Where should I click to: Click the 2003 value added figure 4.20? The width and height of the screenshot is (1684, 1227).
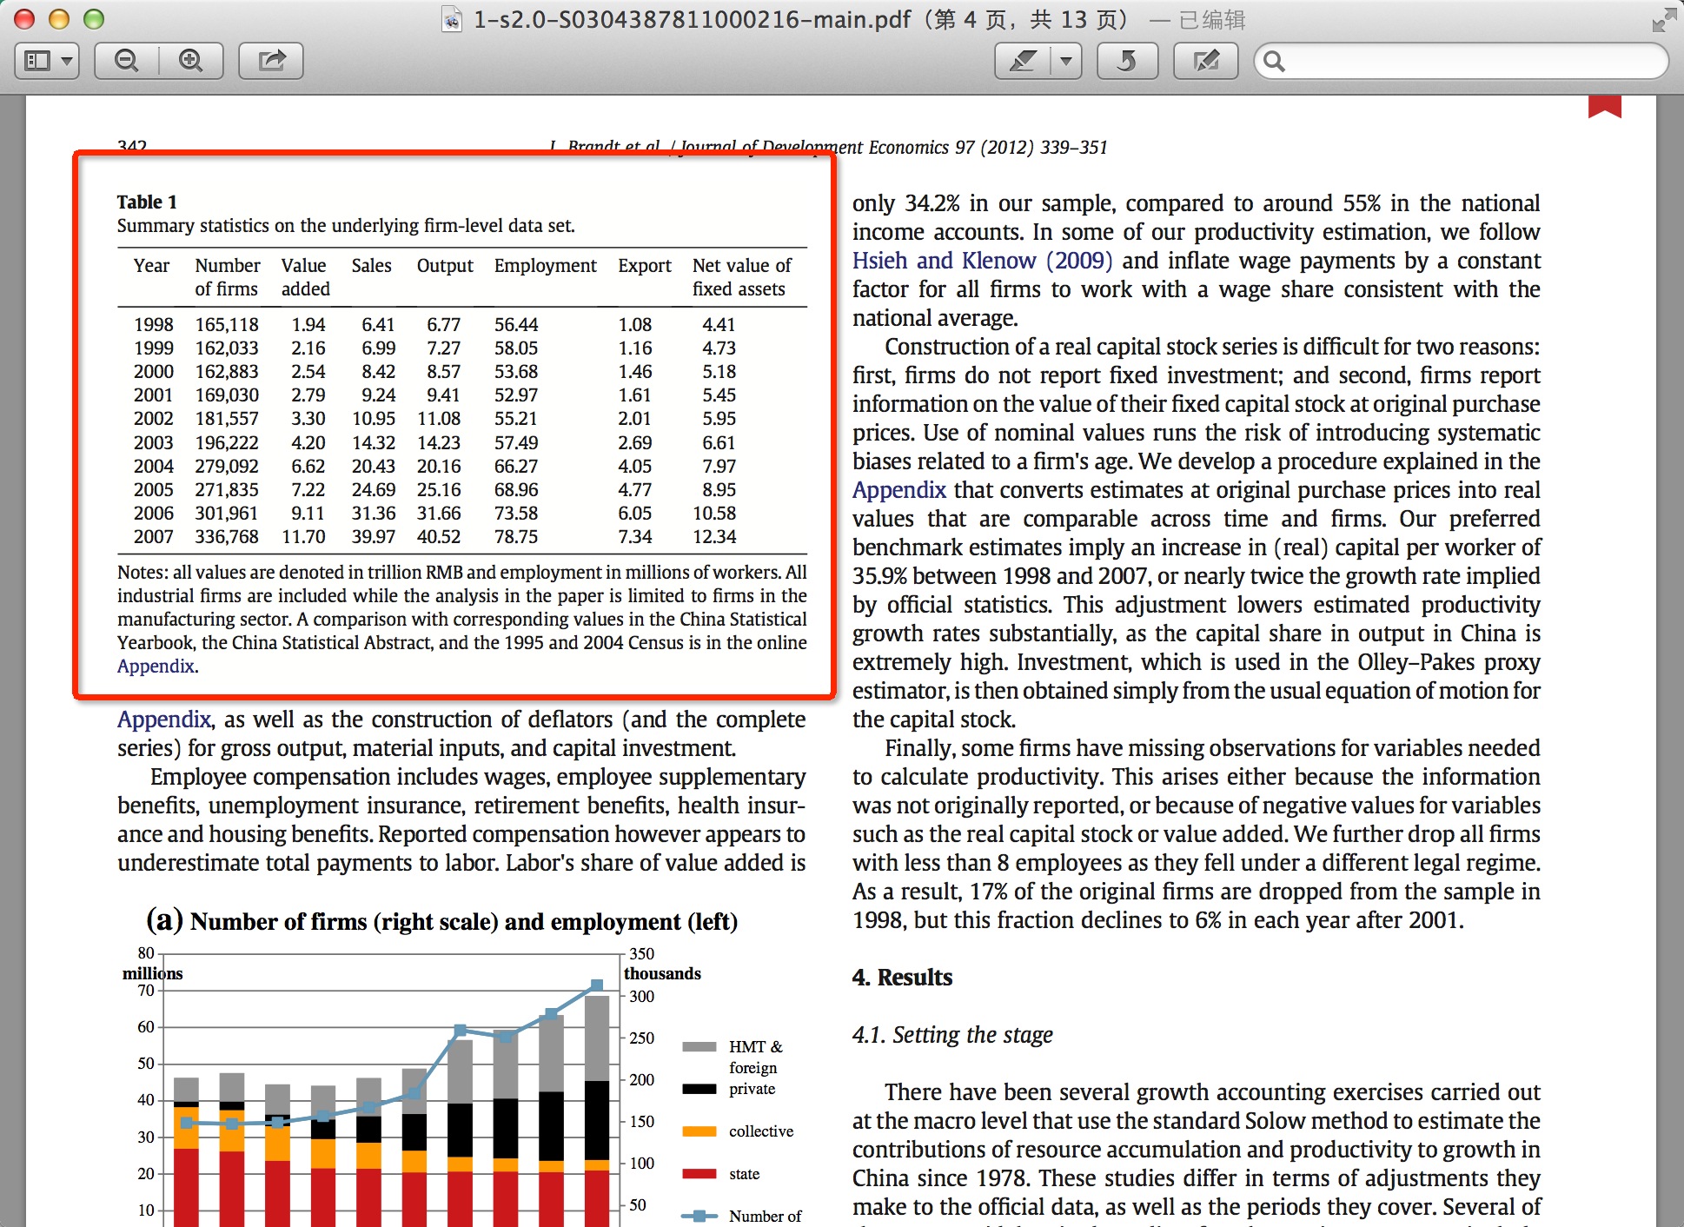tap(308, 443)
